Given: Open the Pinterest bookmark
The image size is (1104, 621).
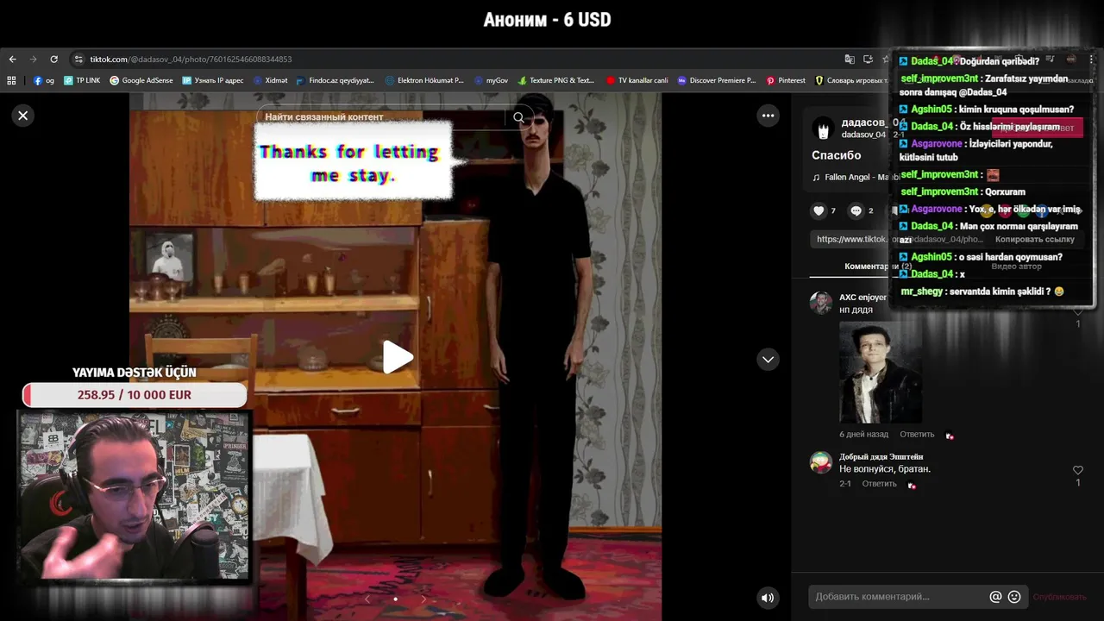Looking at the screenshot, I should 786,80.
